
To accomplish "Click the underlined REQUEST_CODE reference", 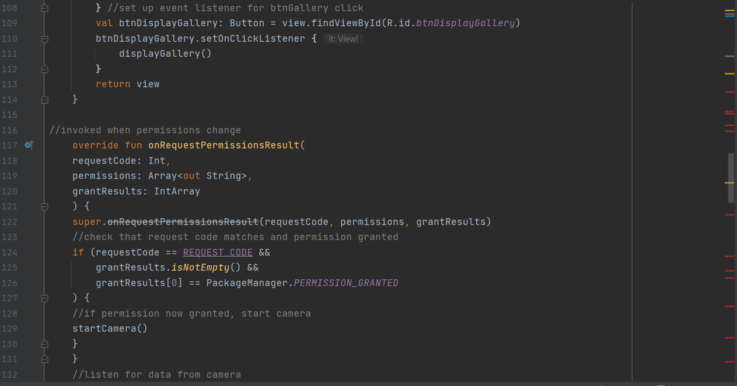I will [218, 252].
